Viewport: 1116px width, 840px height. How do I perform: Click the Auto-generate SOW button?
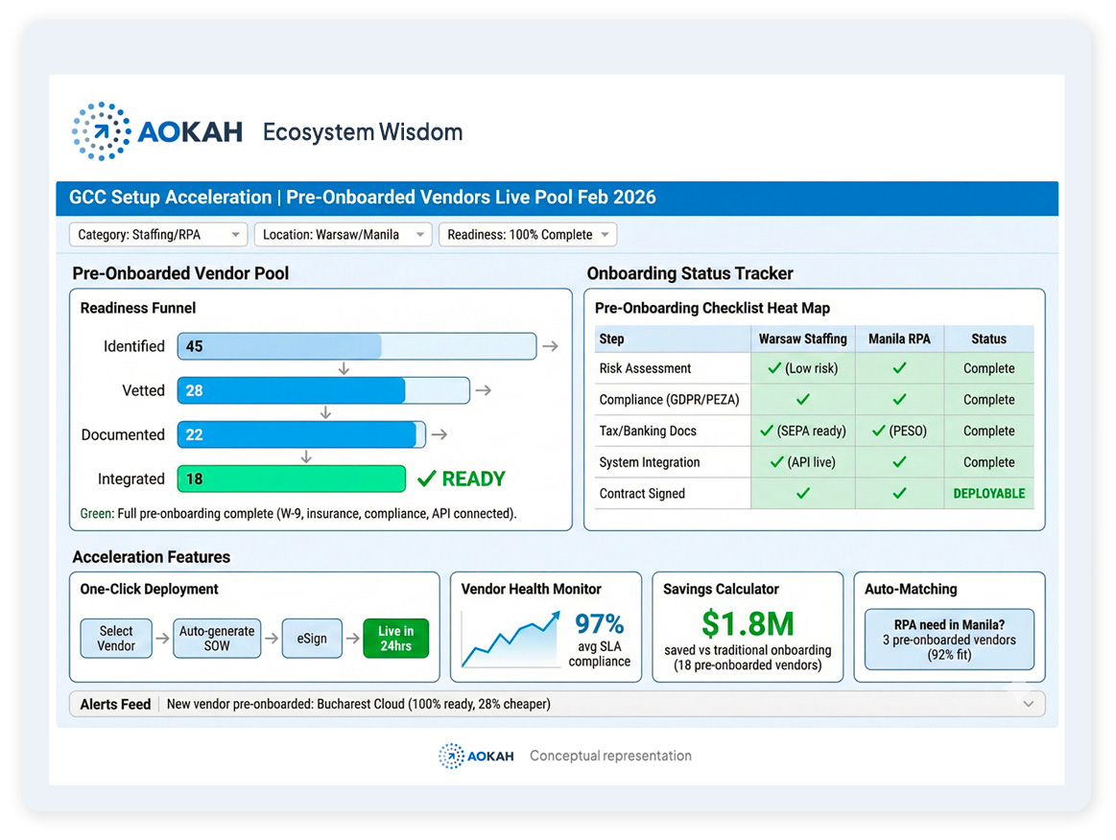[x=217, y=639]
